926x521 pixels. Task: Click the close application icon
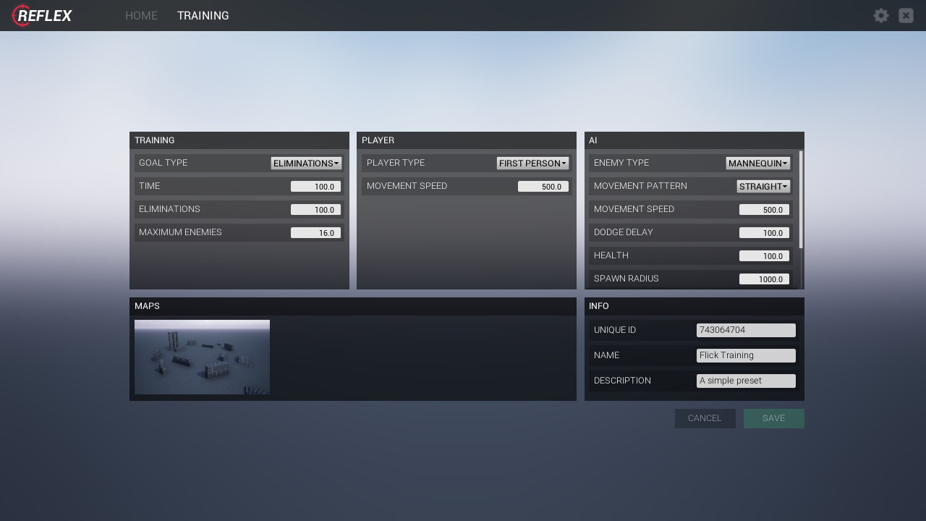pyautogui.click(x=906, y=15)
